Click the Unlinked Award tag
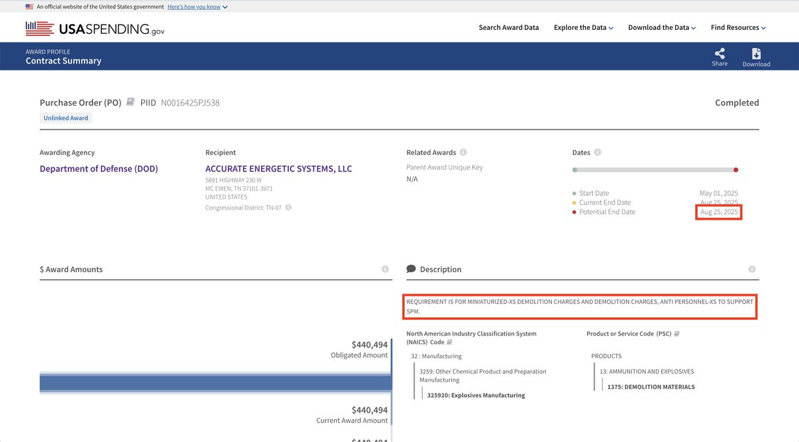 pos(66,118)
